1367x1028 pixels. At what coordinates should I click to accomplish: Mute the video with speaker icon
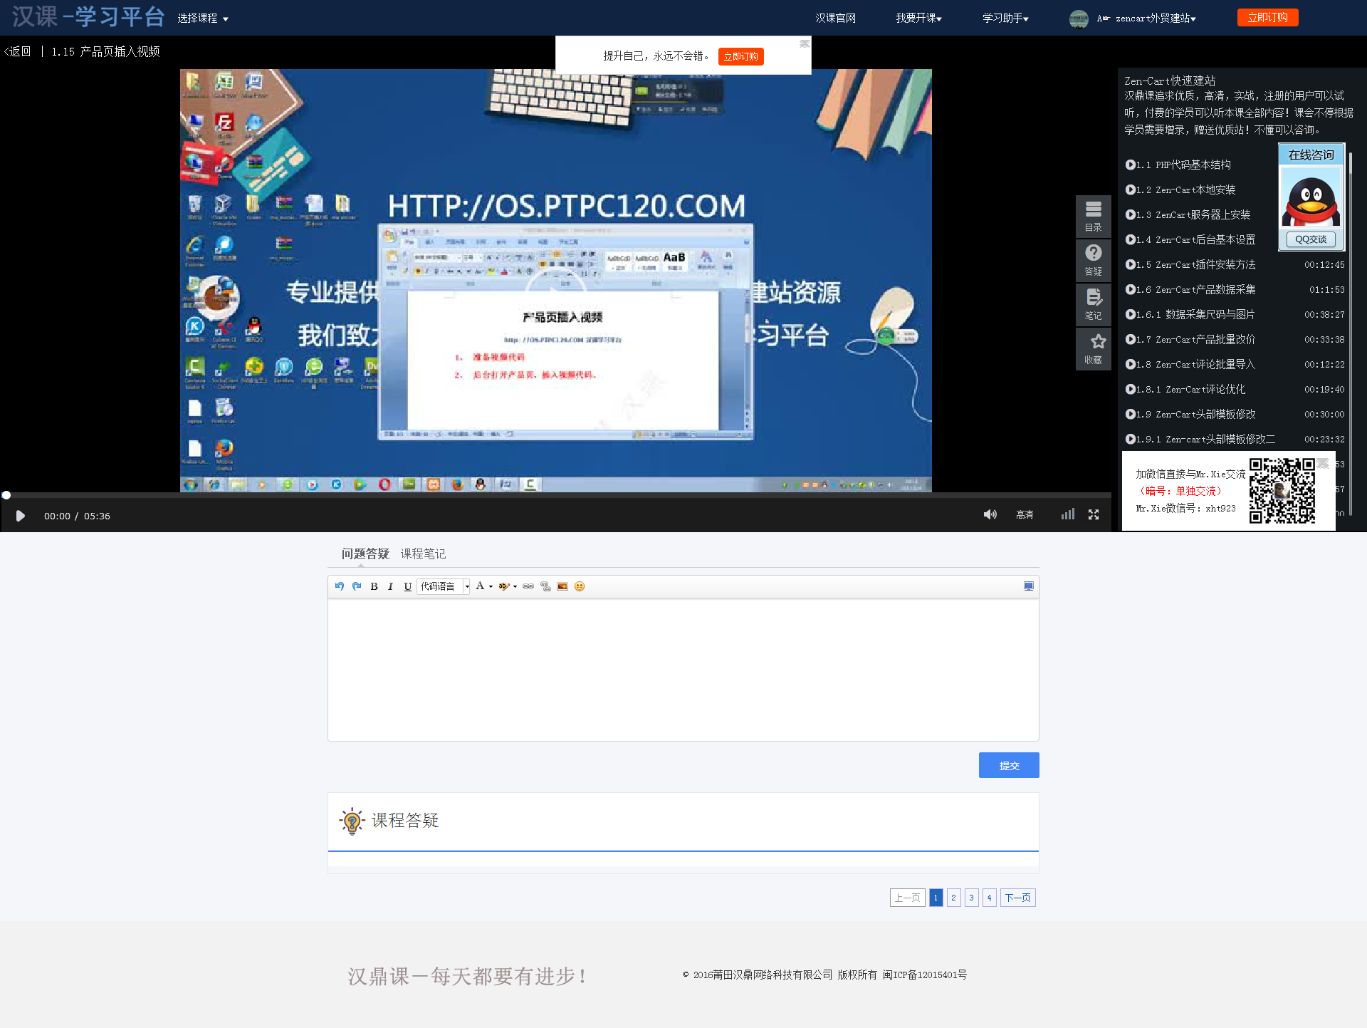click(x=990, y=514)
